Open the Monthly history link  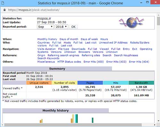[x=47, y=39]
